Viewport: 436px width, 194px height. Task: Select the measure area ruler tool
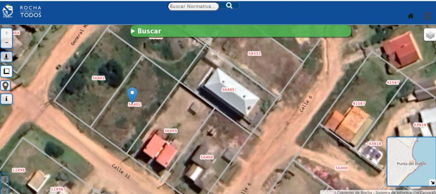pos(6,71)
